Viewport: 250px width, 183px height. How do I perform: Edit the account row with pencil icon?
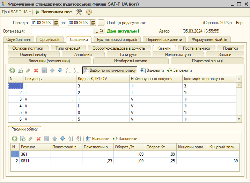[x=31, y=139]
